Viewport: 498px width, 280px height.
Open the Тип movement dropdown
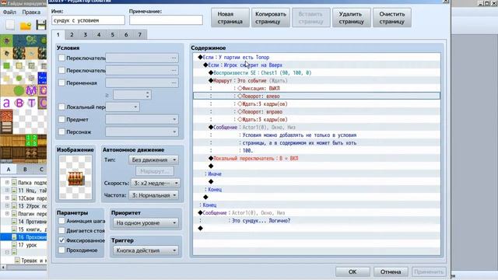pos(154,159)
